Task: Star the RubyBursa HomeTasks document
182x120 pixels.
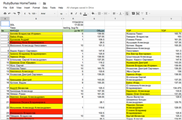Action: (x=39, y=3)
